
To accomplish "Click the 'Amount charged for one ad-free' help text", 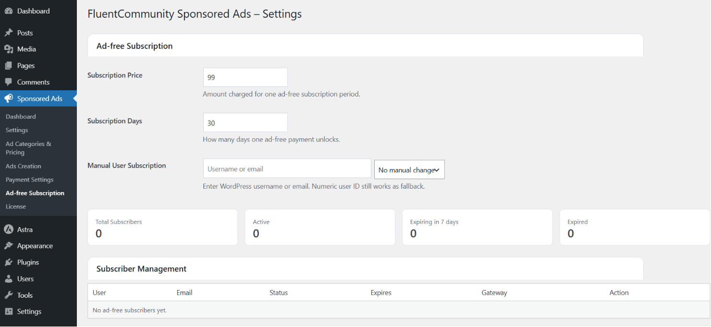I will [282, 94].
